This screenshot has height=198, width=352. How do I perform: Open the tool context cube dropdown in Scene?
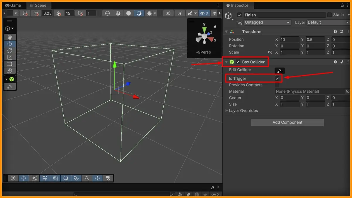click(x=10, y=28)
